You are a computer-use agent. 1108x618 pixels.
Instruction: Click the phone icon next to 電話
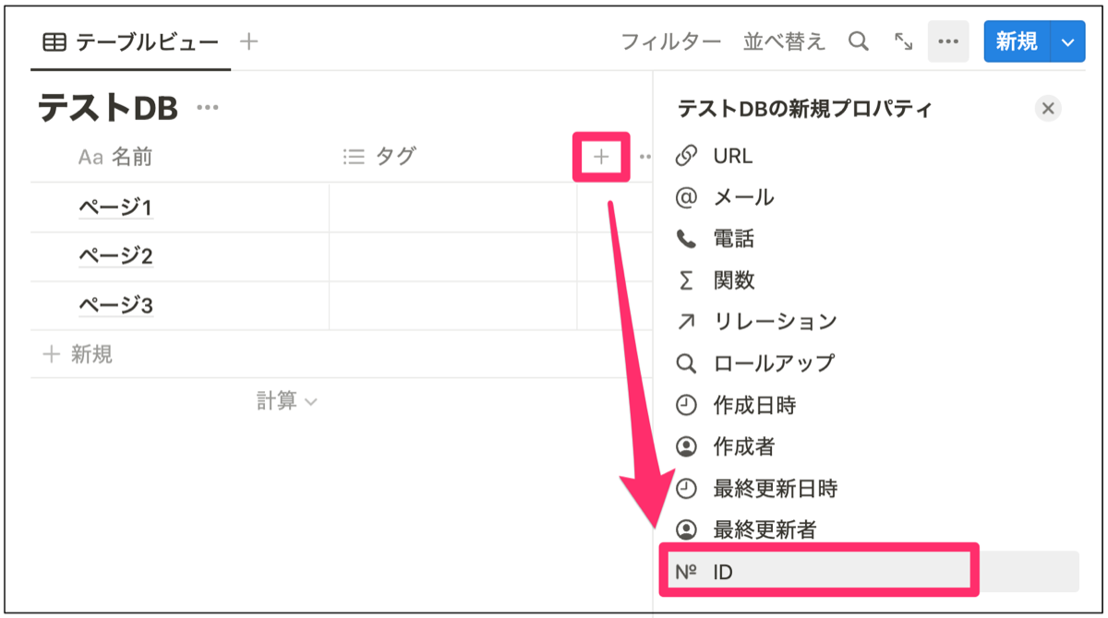point(686,238)
